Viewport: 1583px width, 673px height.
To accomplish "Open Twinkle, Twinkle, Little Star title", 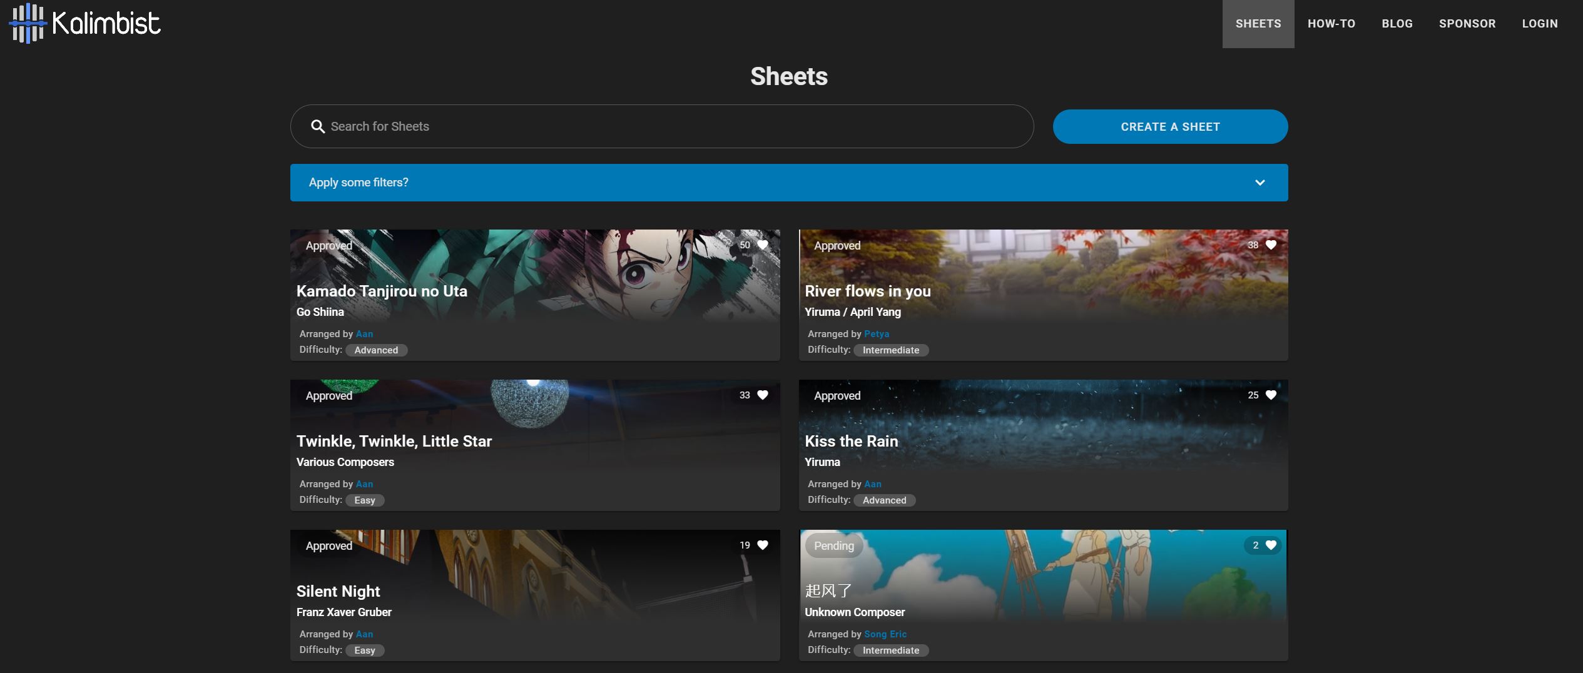I will (x=394, y=441).
